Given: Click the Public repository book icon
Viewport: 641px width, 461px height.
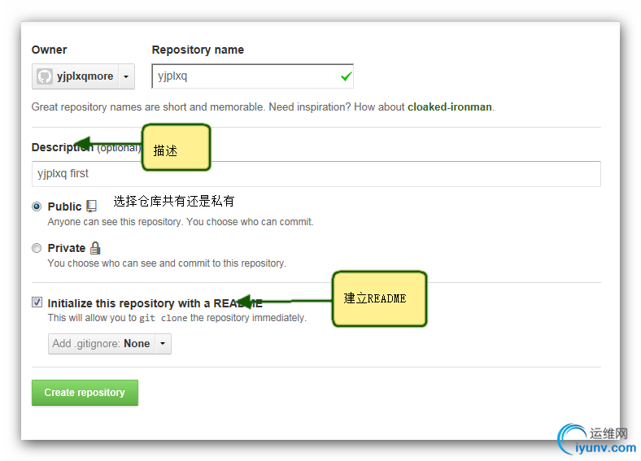Looking at the screenshot, I should pyautogui.click(x=92, y=207).
